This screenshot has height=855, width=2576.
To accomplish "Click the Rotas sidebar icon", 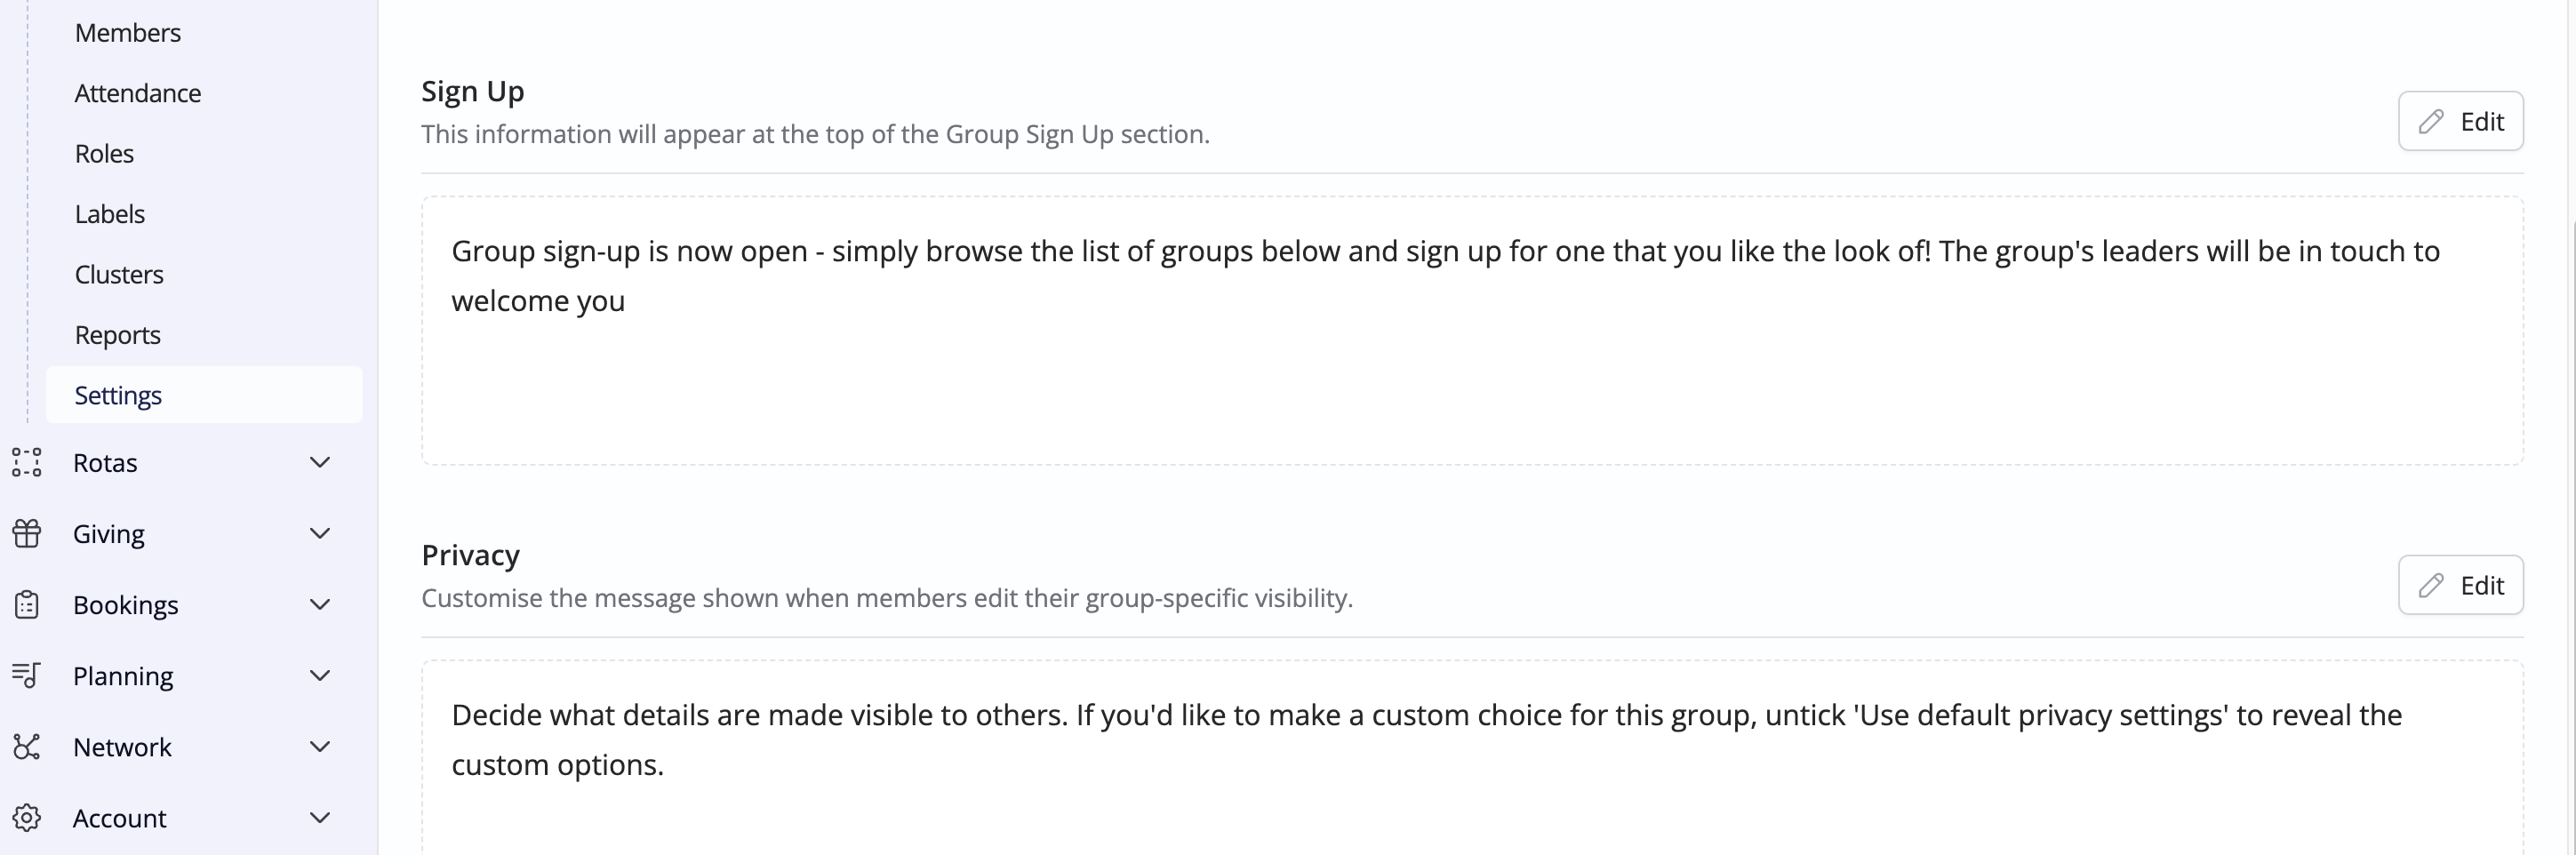I will (x=27, y=462).
